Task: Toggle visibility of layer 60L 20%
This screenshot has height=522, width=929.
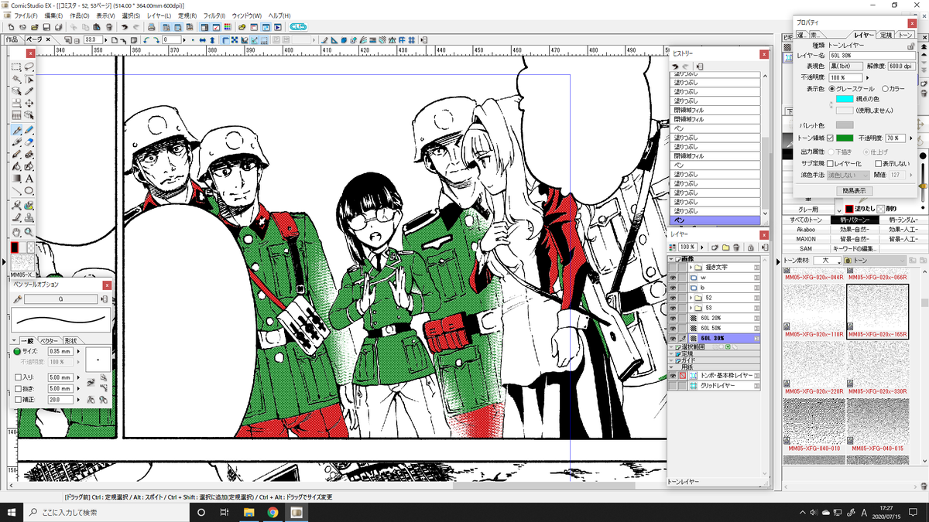Action: coord(673,318)
